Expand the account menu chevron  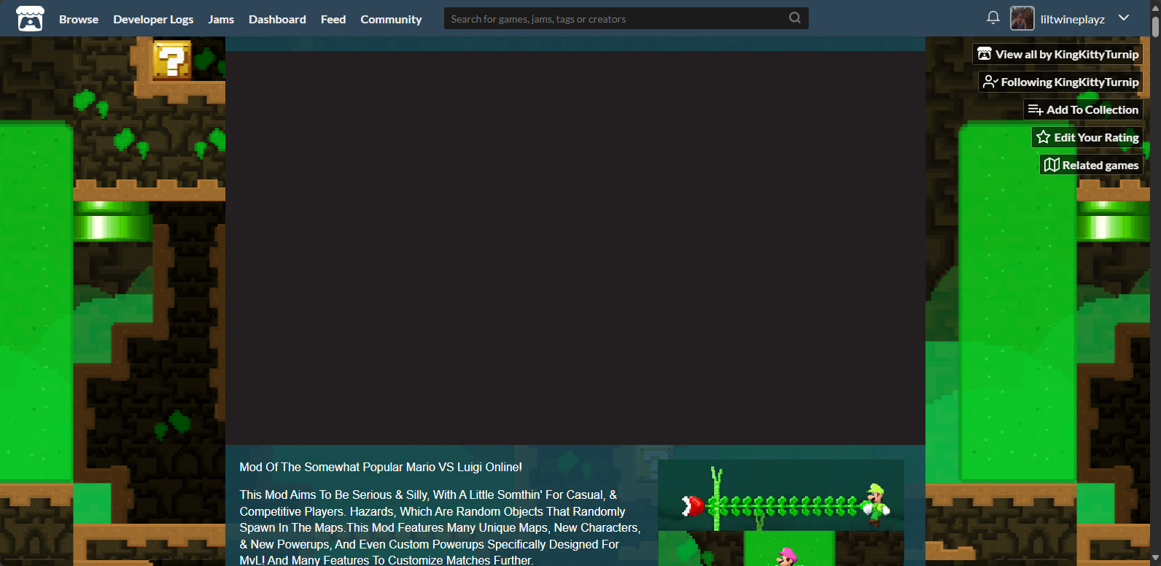point(1124,18)
